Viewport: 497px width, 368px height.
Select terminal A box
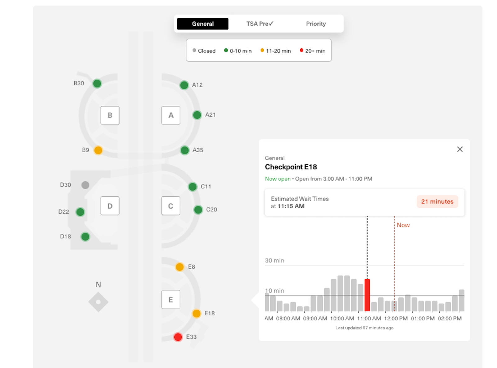171,115
